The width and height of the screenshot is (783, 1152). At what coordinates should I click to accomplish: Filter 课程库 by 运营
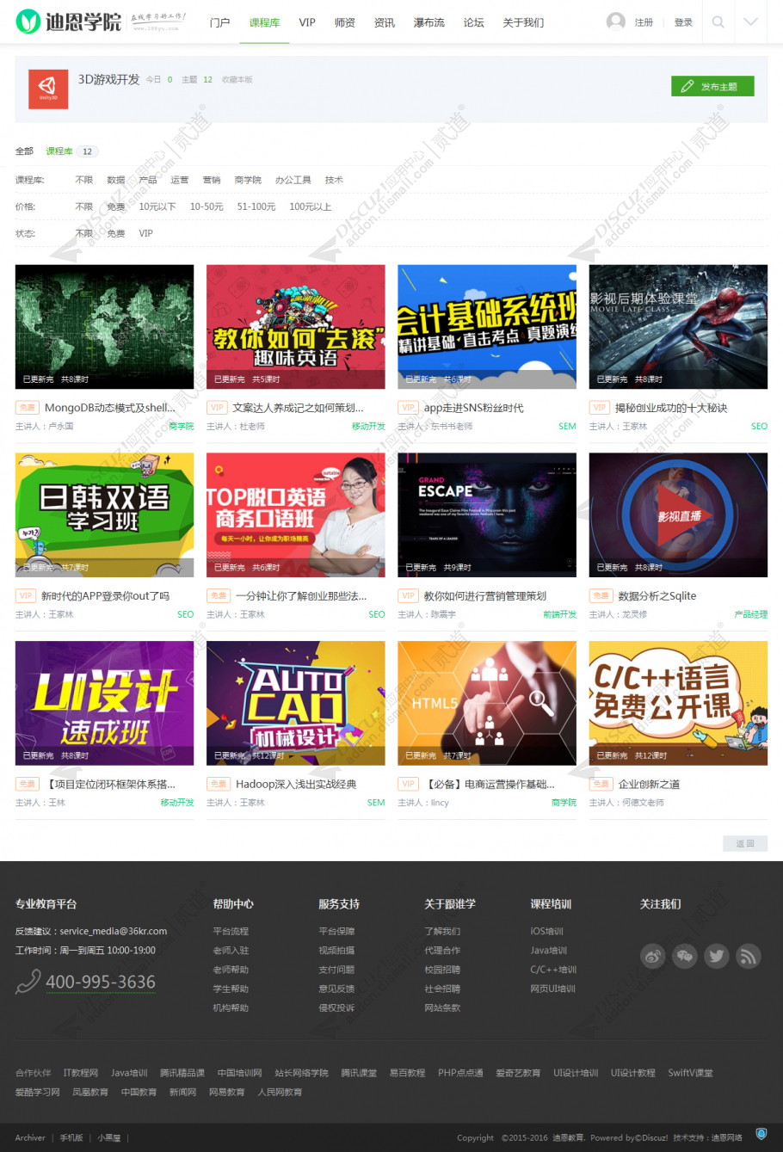(180, 180)
